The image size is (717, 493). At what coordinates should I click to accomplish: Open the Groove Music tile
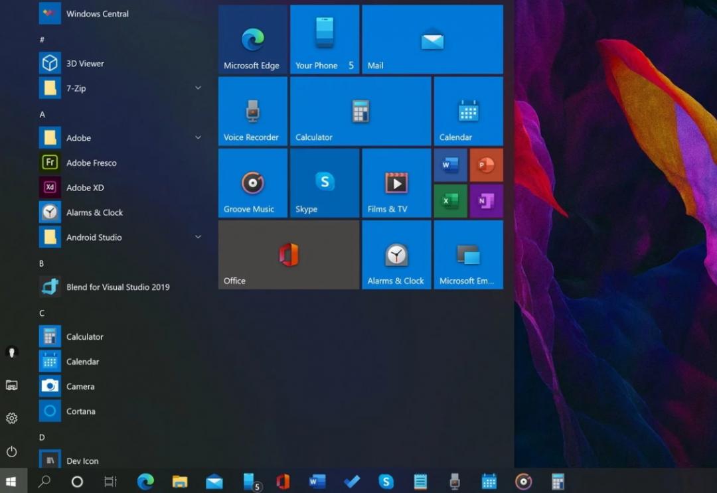[253, 183]
